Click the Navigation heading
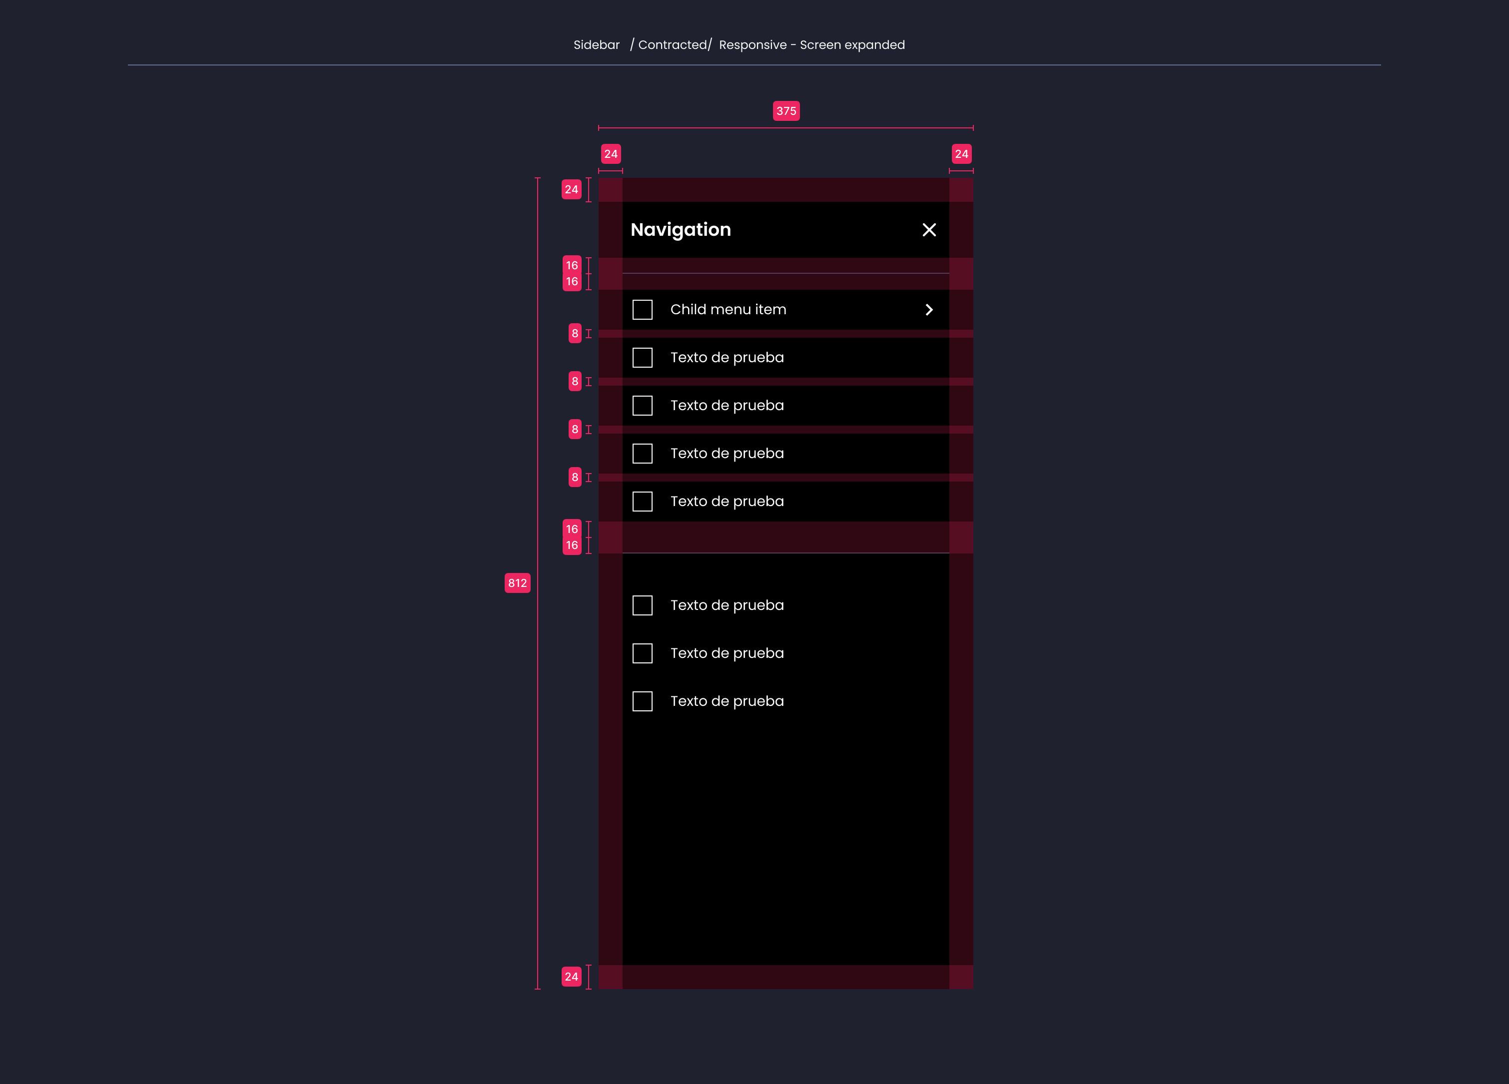Screen dimensions: 1509x1084 681,230
